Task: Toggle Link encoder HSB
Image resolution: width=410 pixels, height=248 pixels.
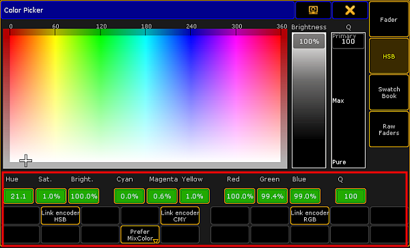Action: [60, 216]
